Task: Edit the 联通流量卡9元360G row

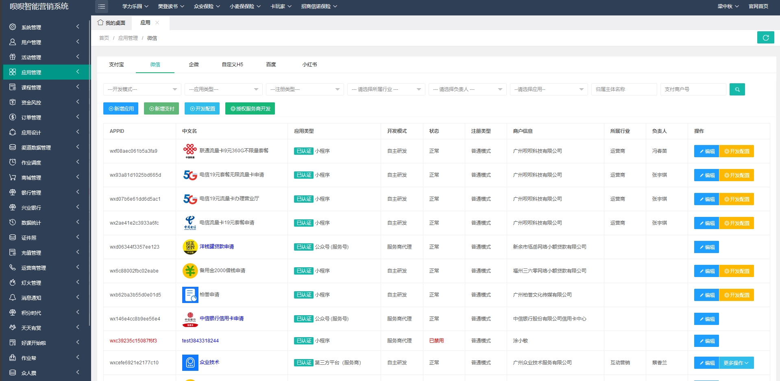Action: pos(706,151)
